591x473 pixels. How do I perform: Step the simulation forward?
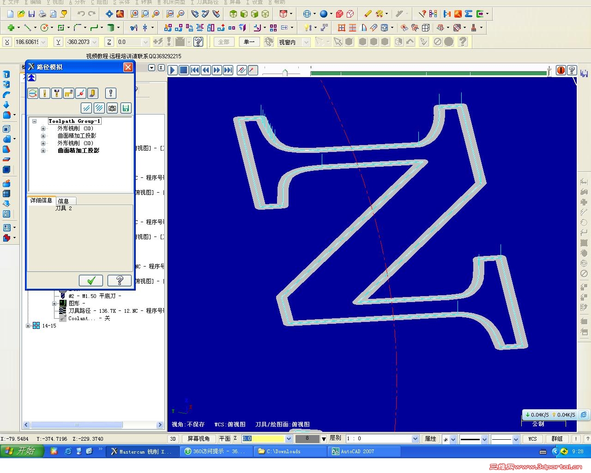point(217,70)
